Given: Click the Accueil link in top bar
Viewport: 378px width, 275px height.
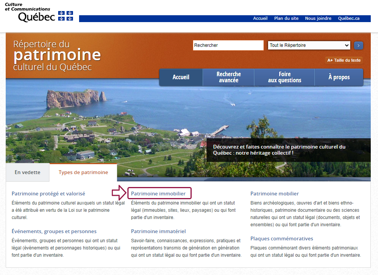Looking at the screenshot, I should 260,18.
